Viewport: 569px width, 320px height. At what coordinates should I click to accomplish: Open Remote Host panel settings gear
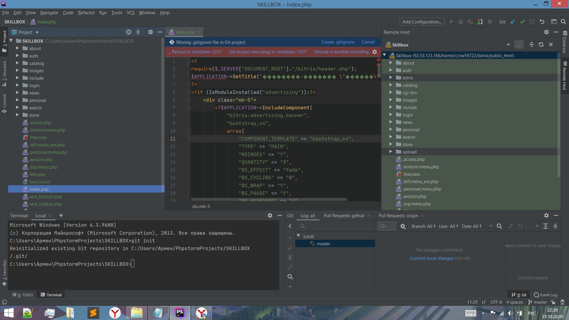(546, 32)
